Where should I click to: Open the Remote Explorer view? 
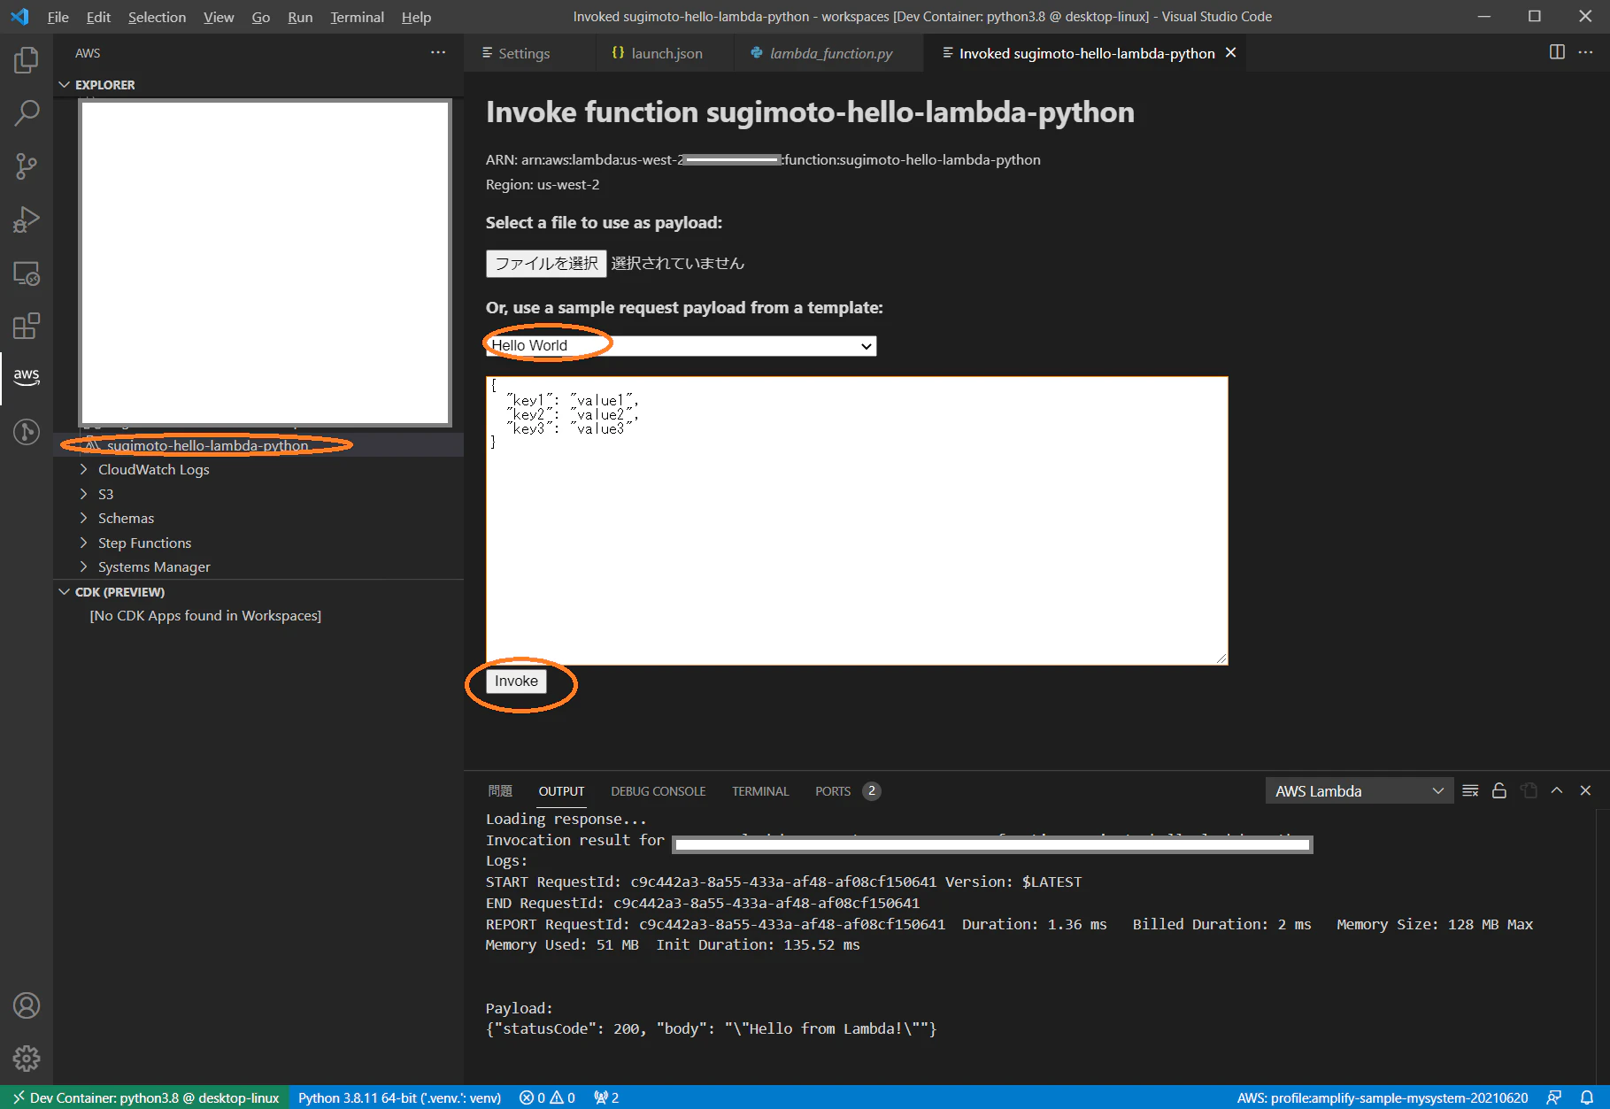tap(27, 273)
